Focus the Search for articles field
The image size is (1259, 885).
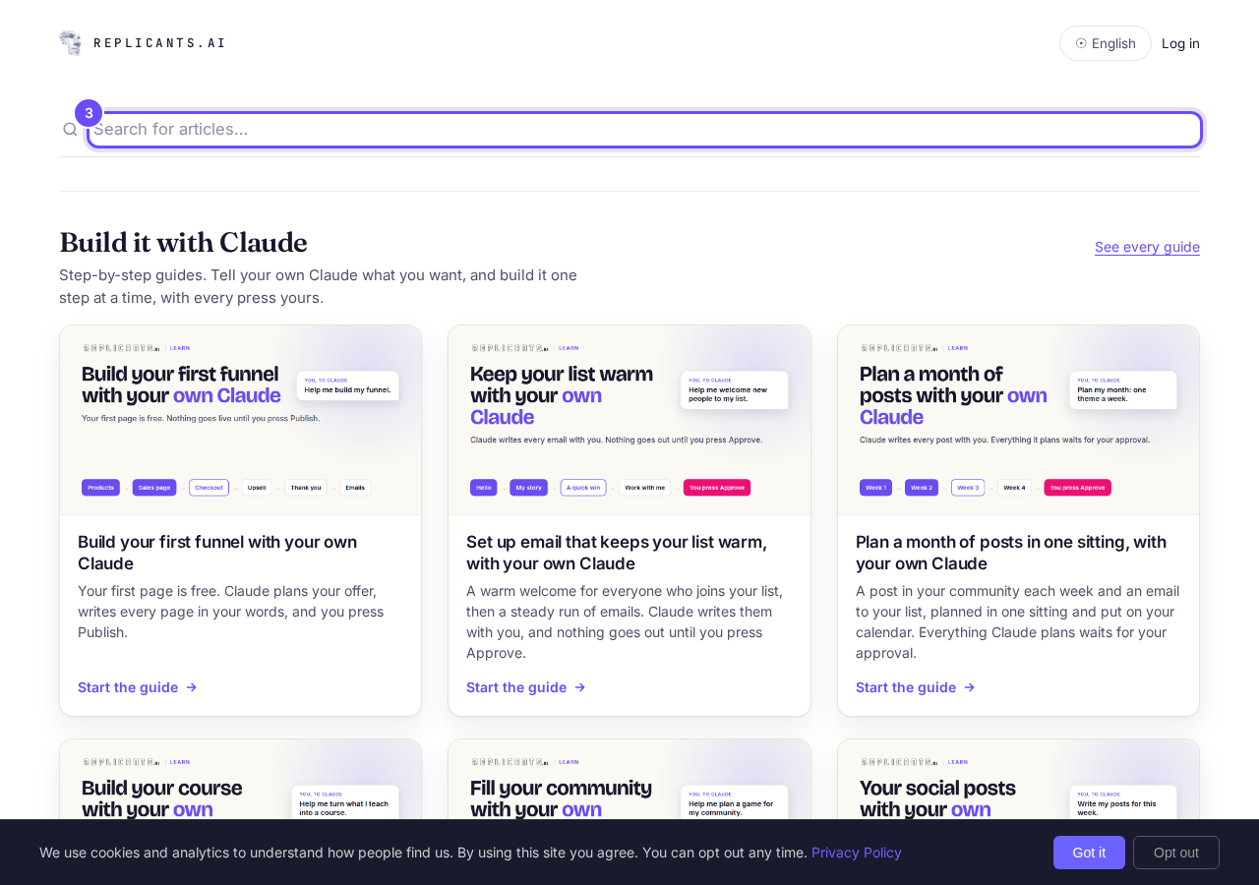click(645, 130)
